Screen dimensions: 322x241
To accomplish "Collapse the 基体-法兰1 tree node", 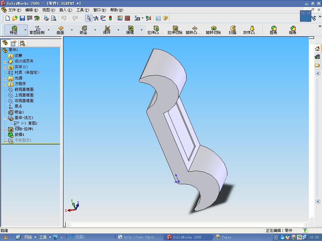I will (x=5, y=118).
